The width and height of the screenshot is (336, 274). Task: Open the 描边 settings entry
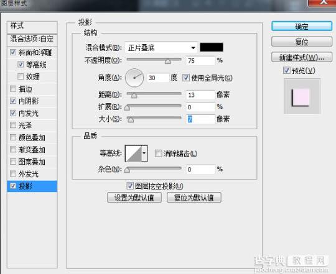[26, 89]
